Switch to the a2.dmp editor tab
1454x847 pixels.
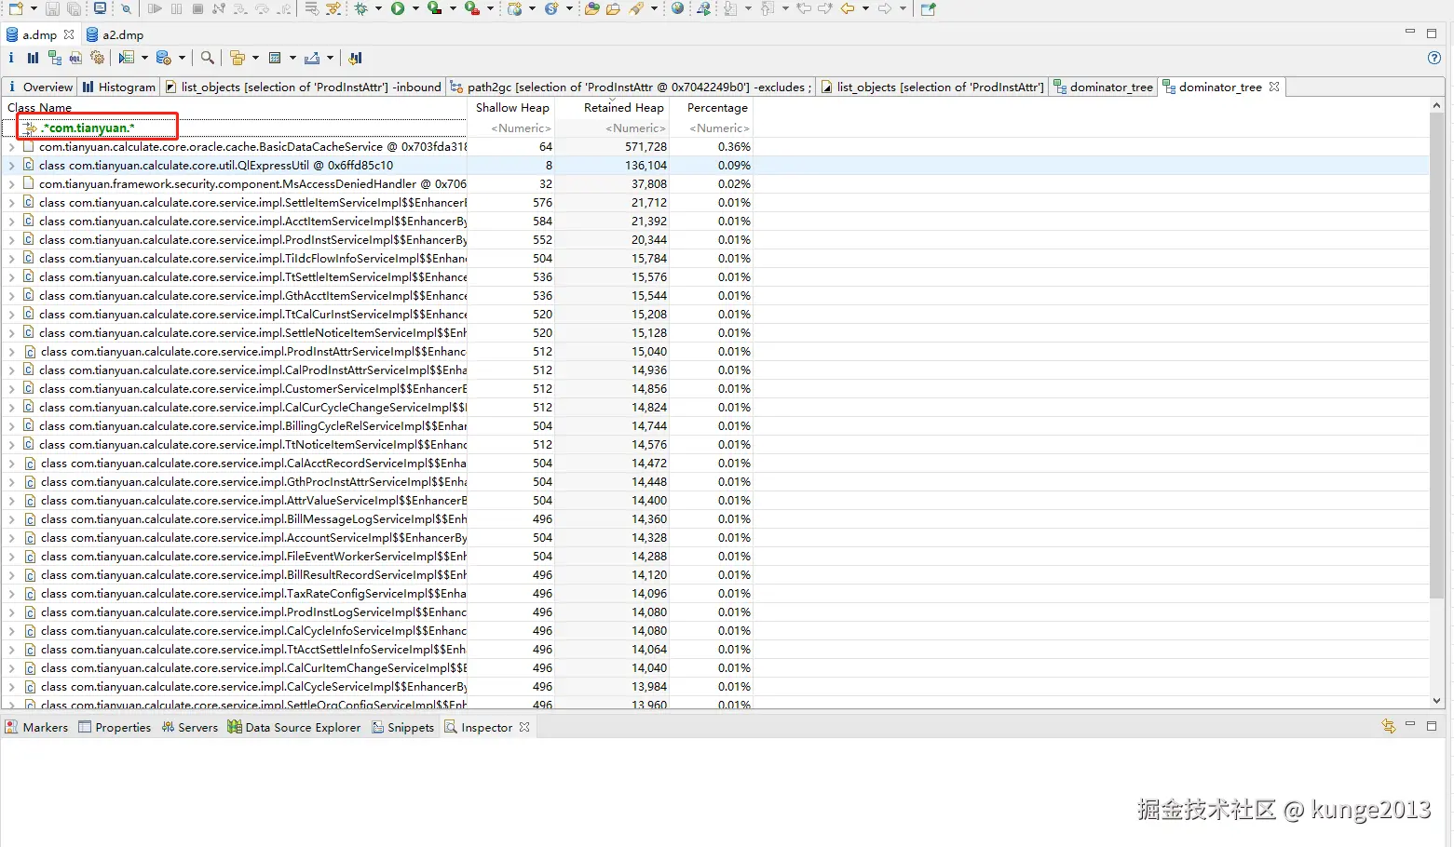115,34
